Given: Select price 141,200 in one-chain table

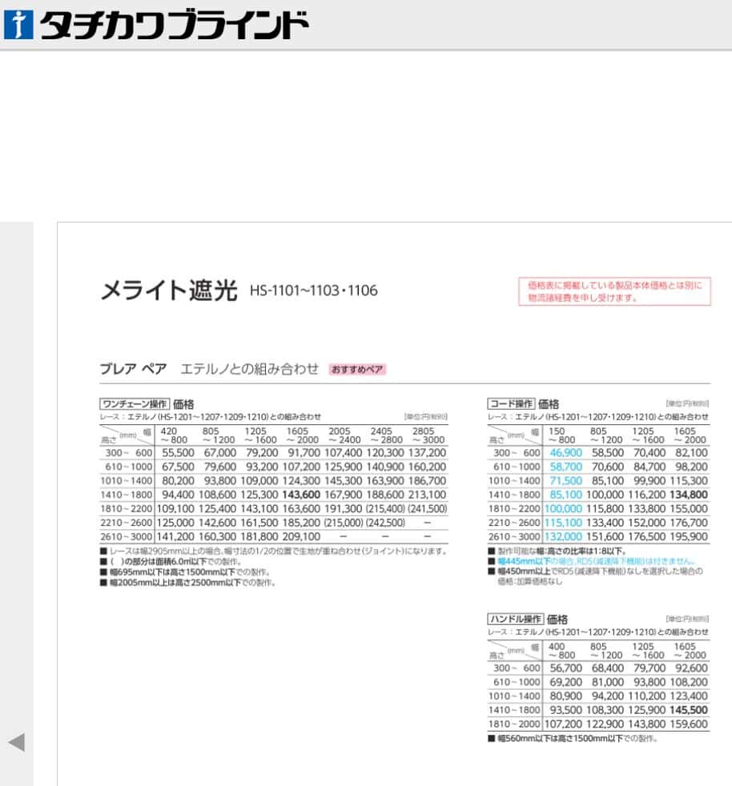Looking at the screenshot, I should point(175,536).
